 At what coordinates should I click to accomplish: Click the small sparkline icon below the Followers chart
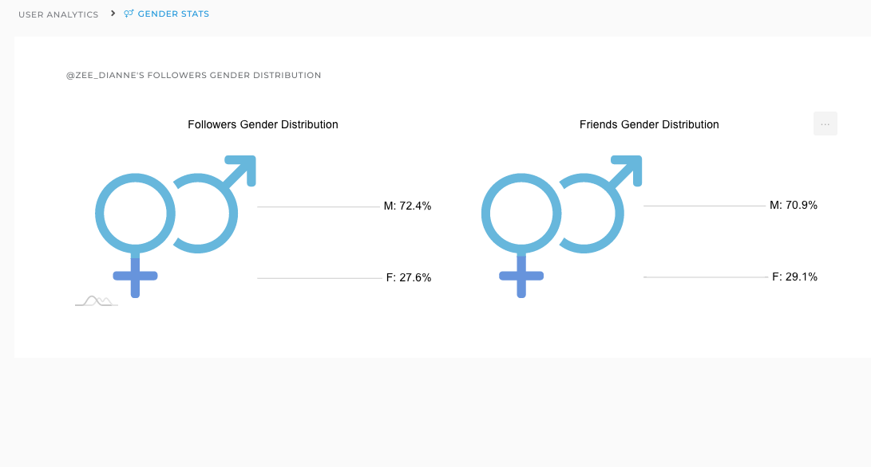pyautogui.click(x=96, y=300)
